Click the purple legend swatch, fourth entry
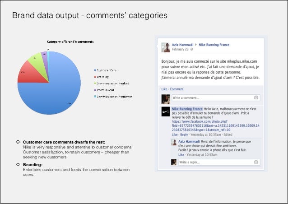 (x=95, y=90)
